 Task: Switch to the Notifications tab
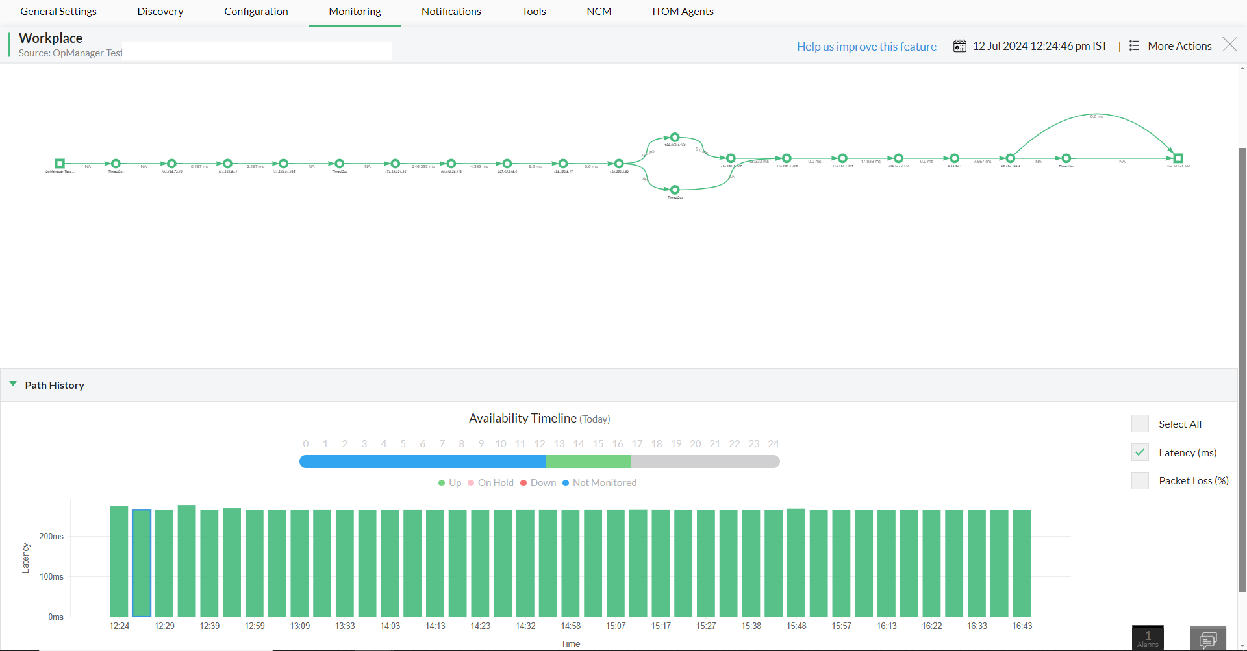(451, 11)
